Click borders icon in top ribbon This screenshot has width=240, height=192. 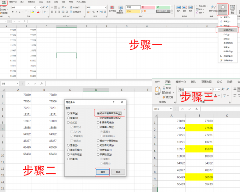point(26,12)
